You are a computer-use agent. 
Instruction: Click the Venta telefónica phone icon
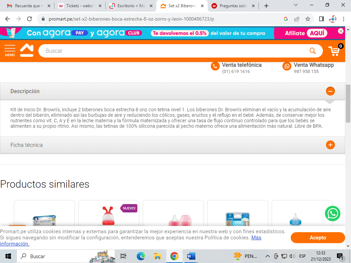215,66
